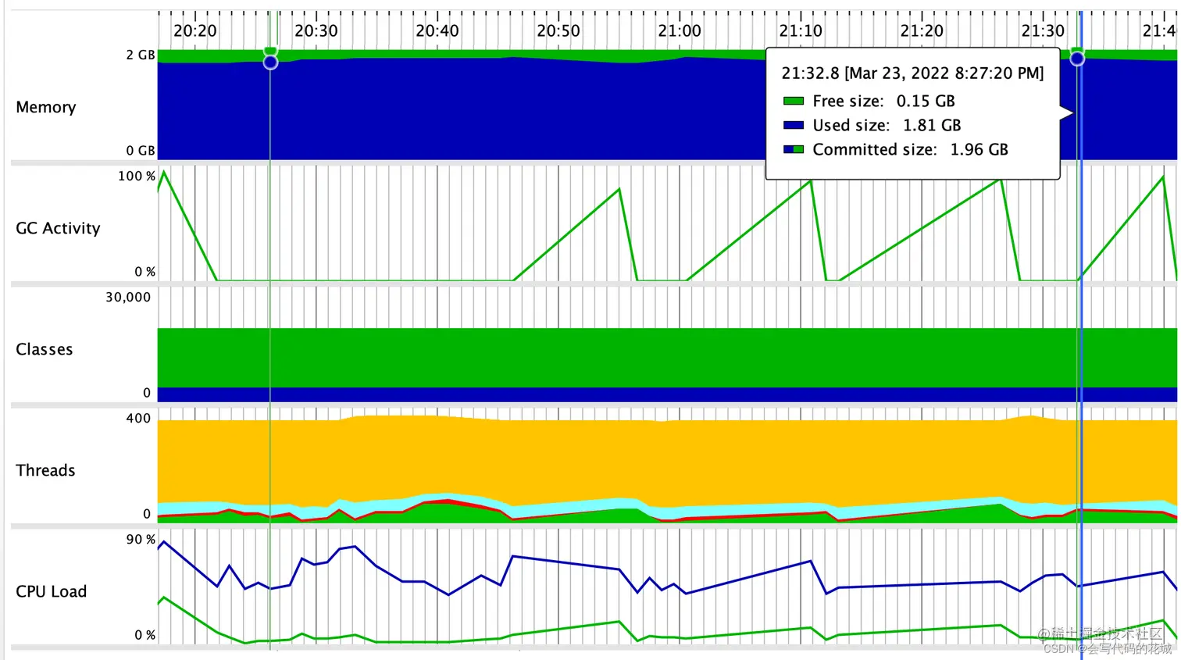The height and width of the screenshot is (660, 1181).
Task: Click the Free size green legend swatch
Action: pos(794,101)
